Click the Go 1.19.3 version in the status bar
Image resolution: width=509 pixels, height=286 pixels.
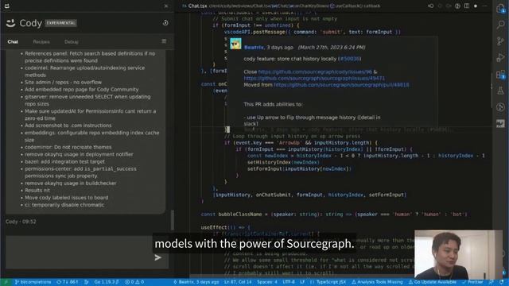click(107, 282)
